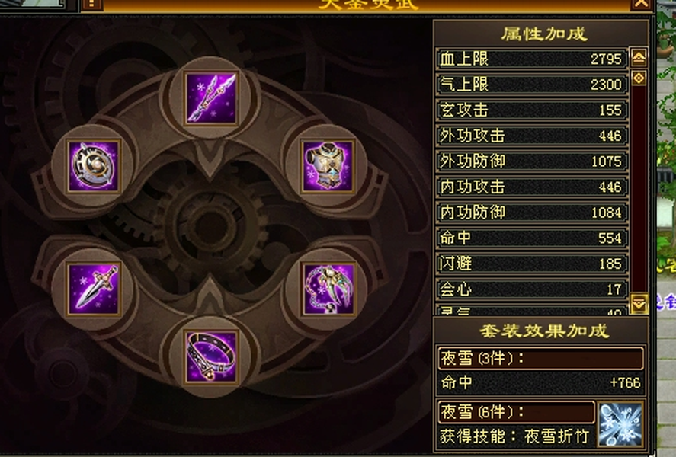676x457 pixels.
Task: Click the round shield equipment icon
Action: click(94, 166)
